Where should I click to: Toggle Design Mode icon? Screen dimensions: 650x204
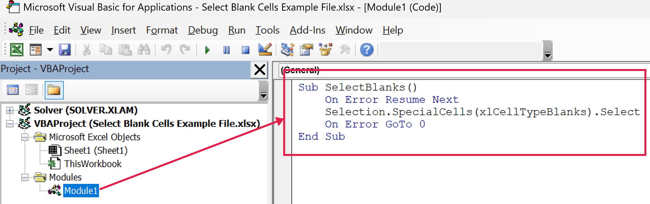click(x=265, y=49)
